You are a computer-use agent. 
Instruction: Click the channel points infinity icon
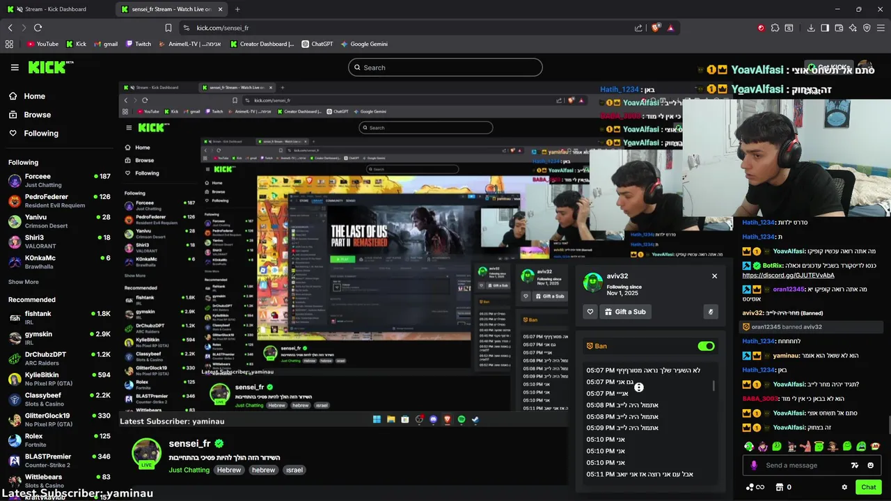tap(755, 487)
